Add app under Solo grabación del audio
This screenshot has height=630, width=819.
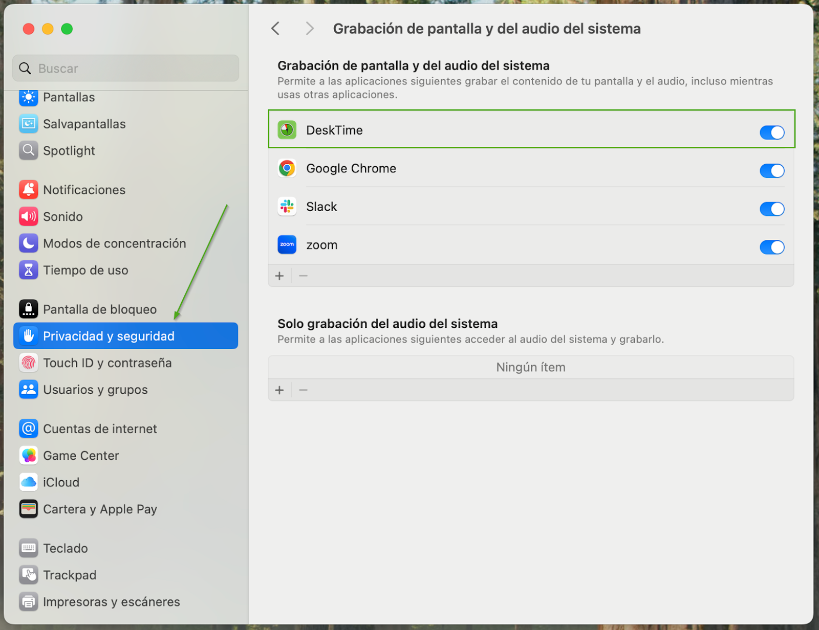pyautogui.click(x=279, y=390)
